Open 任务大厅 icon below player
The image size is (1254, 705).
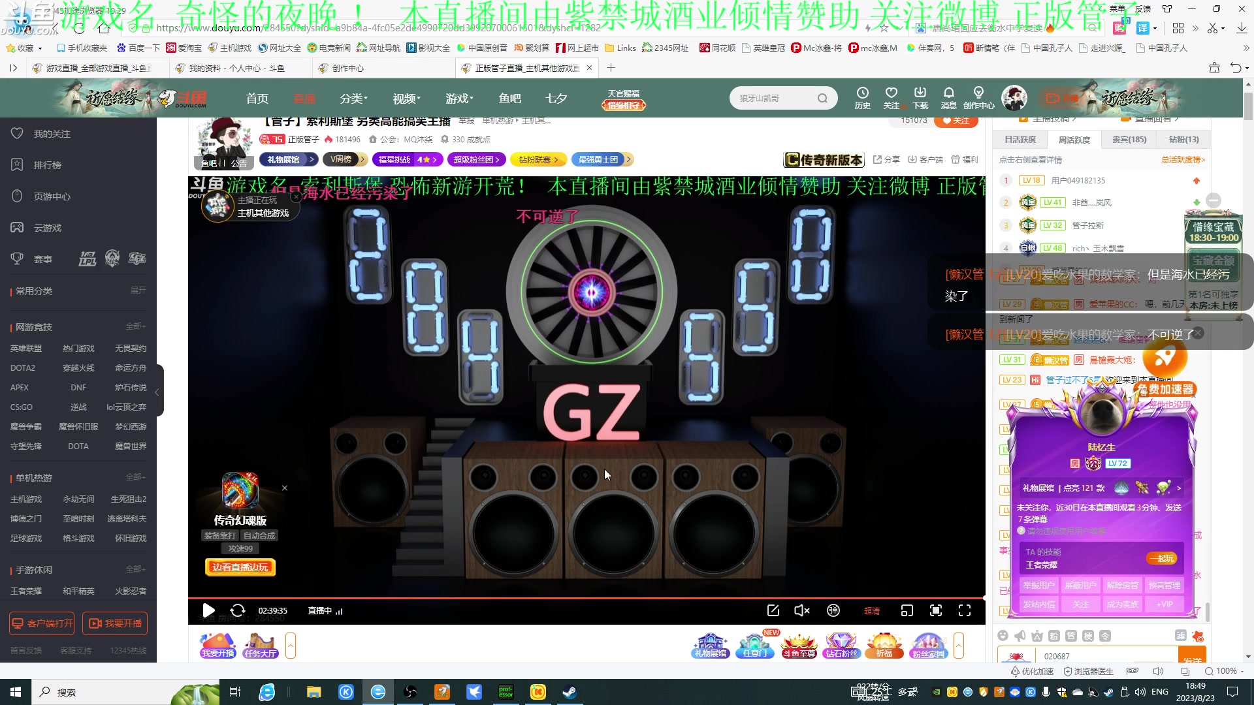(260, 645)
